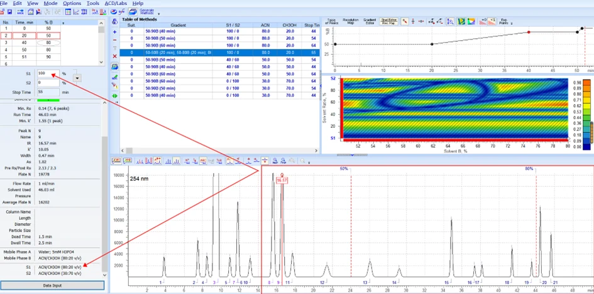Viewport: 594px width, 294px height.
Task: Click the gradient table scroll-down arrow
Action: [x=101, y=62]
